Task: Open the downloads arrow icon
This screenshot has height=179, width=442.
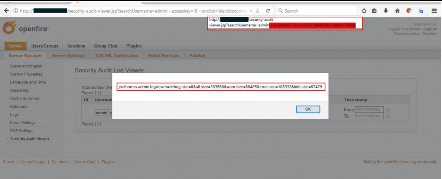Action: (386, 11)
